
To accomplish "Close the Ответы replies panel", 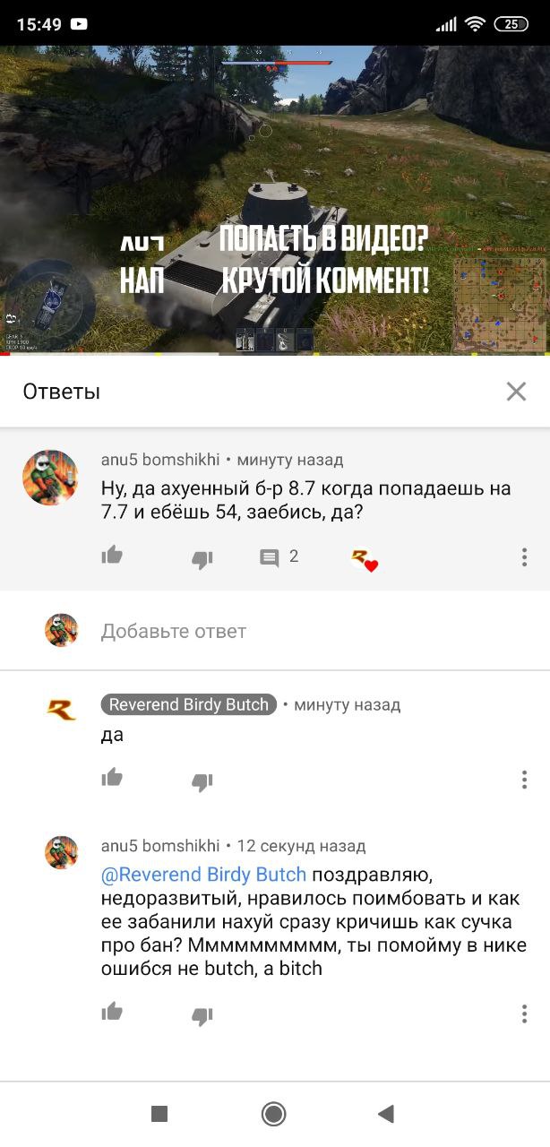I will click(x=516, y=392).
